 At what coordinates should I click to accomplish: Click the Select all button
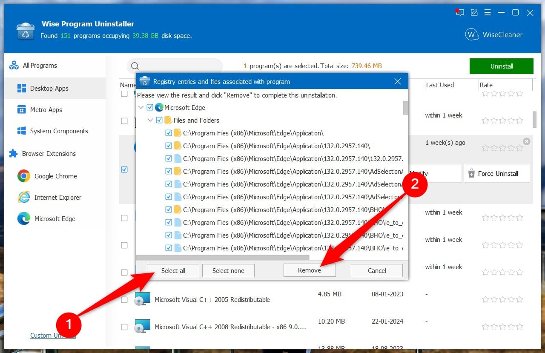pos(173,270)
